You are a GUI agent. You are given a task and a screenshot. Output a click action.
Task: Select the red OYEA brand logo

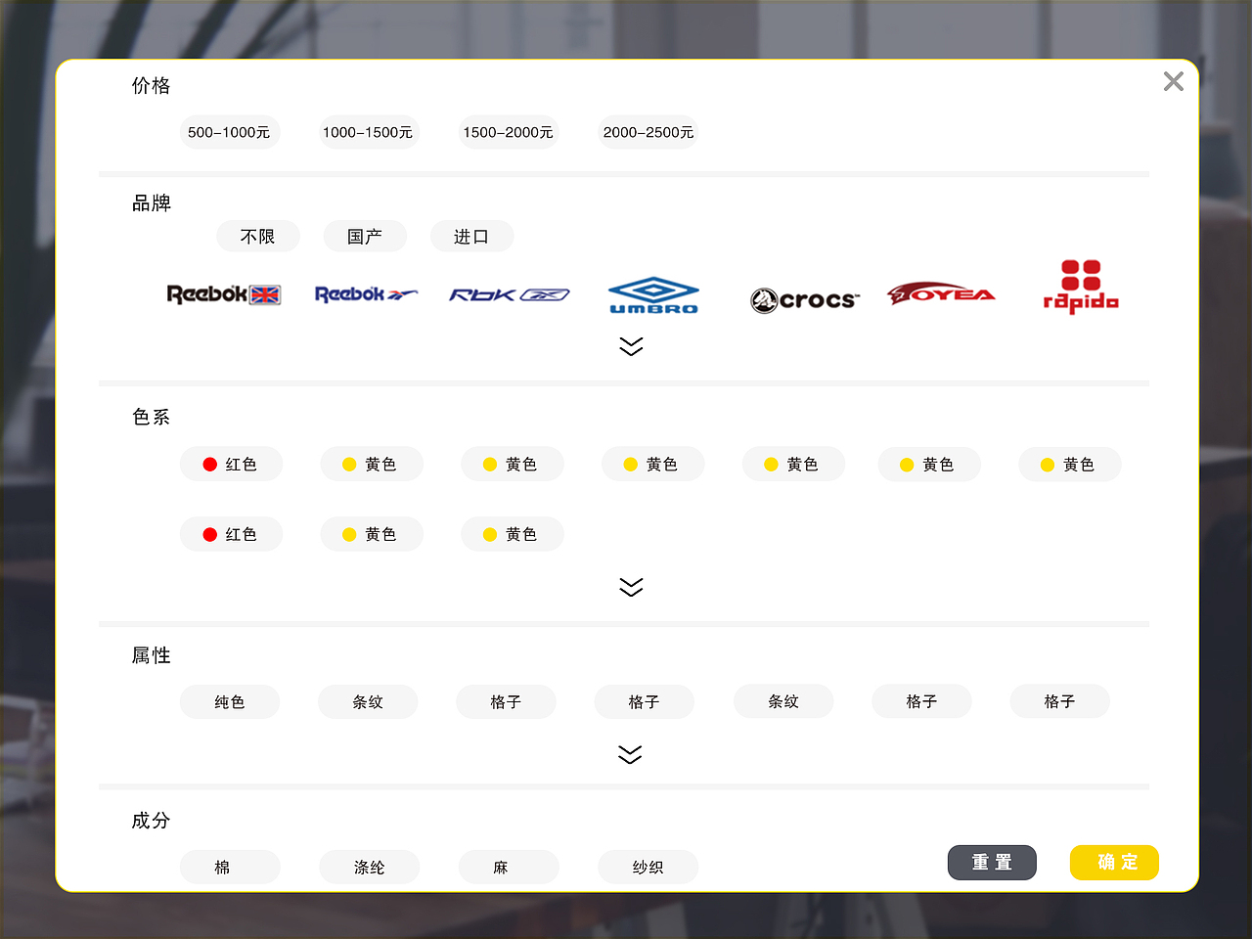(x=941, y=293)
